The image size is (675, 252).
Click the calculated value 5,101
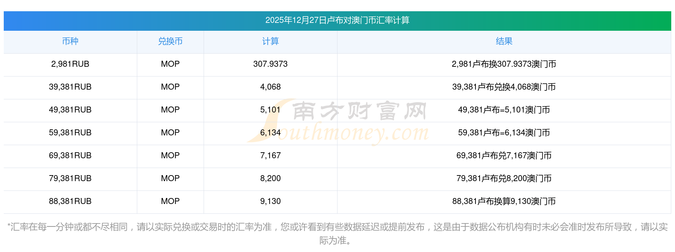tap(270, 110)
